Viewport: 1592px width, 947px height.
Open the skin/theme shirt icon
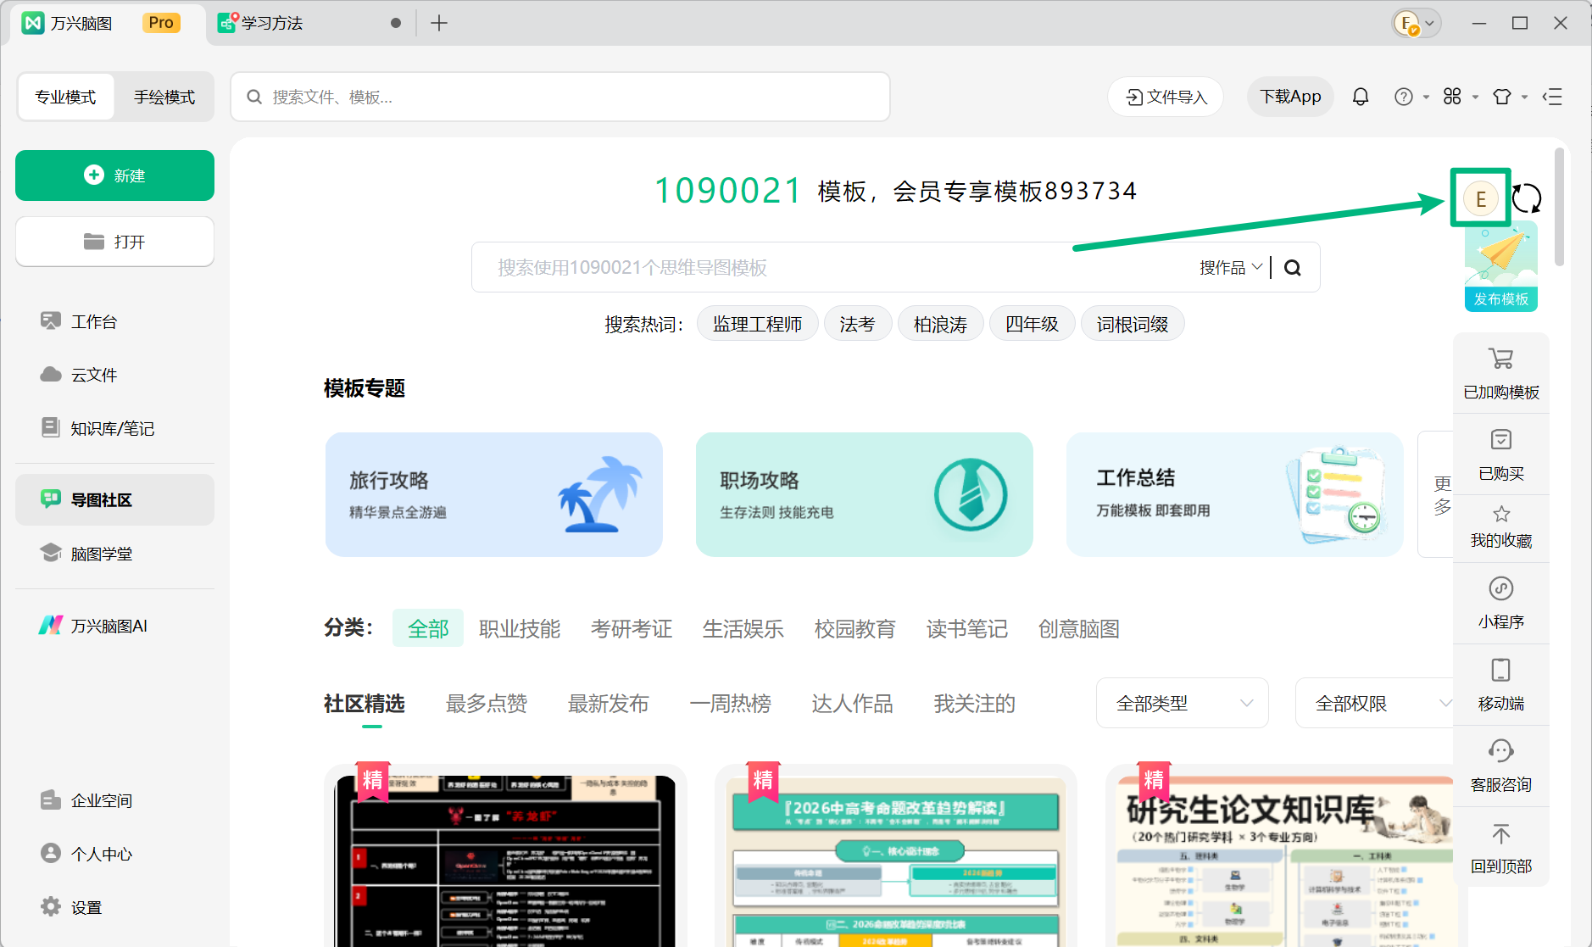coord(1502,97)
